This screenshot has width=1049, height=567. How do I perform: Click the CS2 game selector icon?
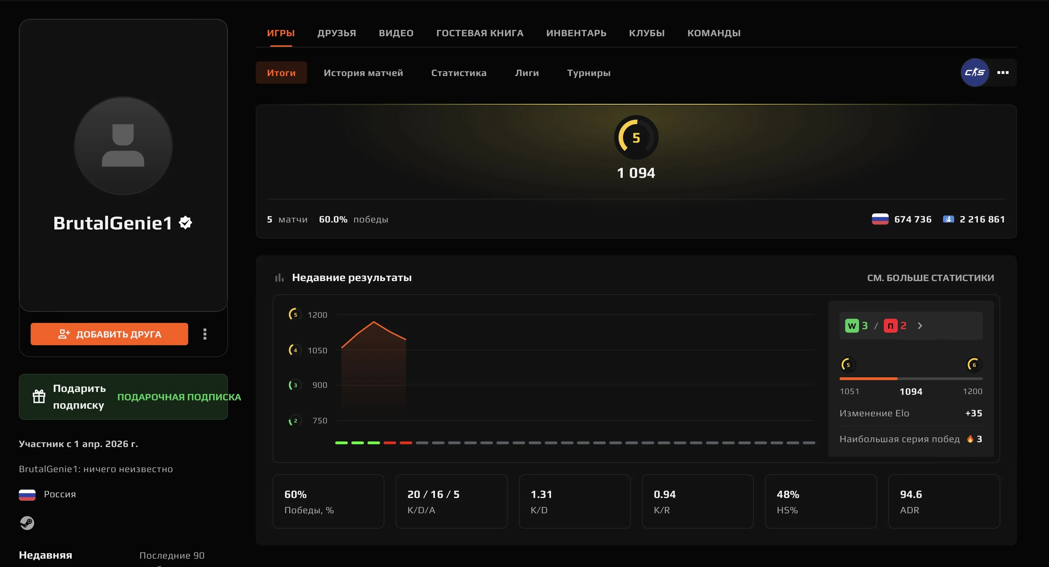click(x=974, y=73)
